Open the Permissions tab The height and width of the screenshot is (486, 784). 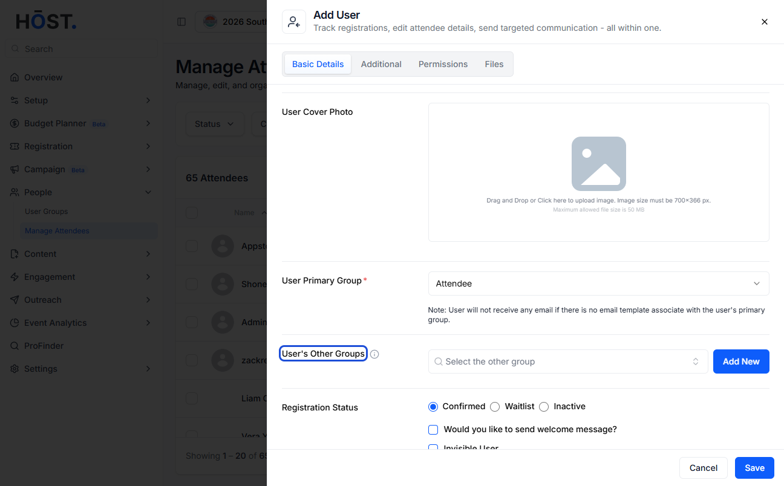[443, 64]
